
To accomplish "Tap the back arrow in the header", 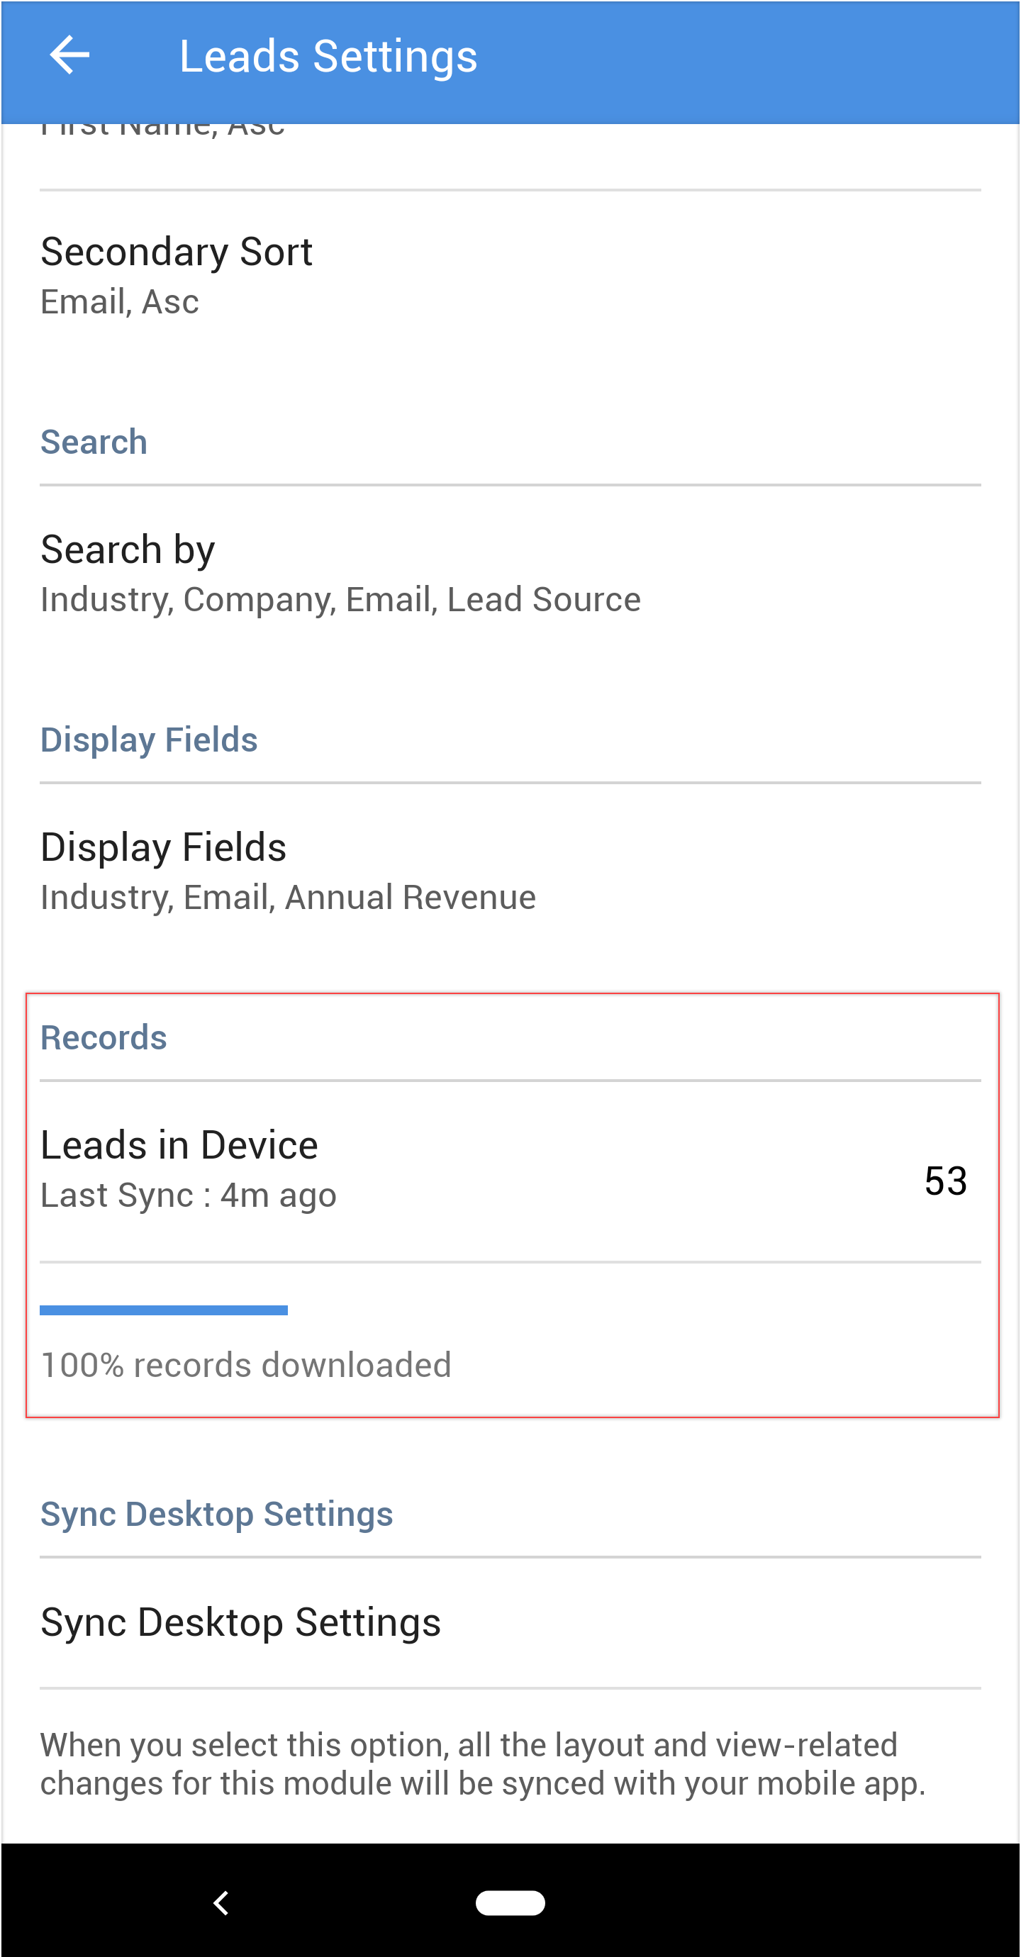I will click(69, 55).
